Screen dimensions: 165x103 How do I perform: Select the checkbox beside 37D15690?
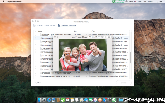pyautogui.click(x=36, y=52)
